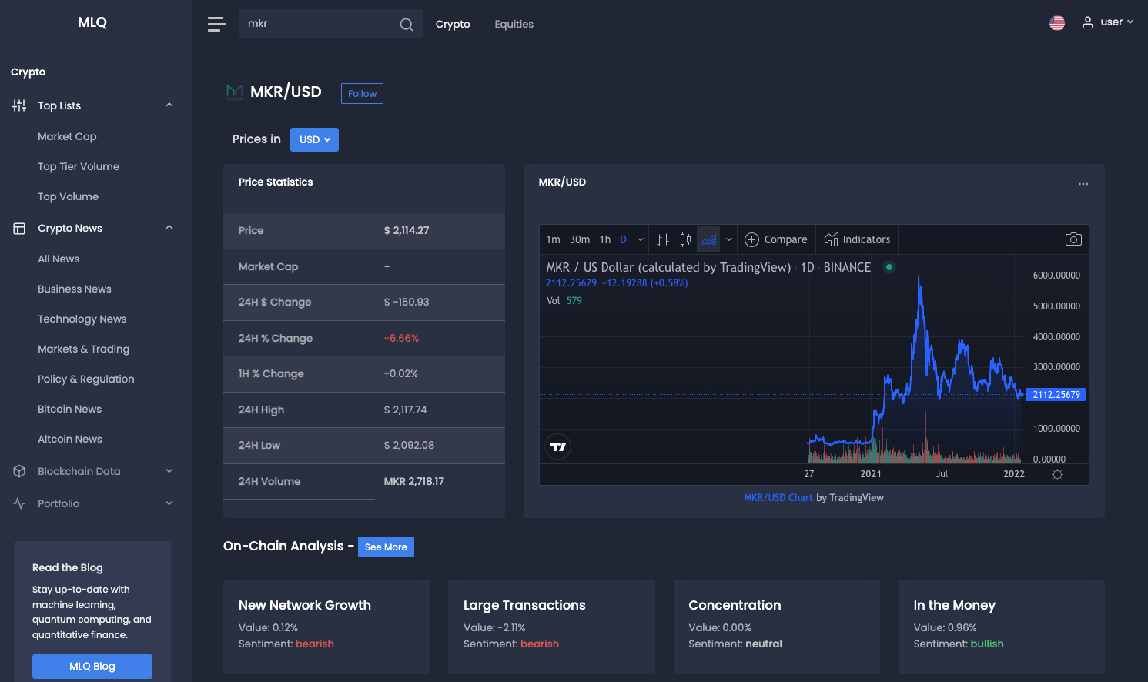This screenshot has height=682, width=1148.
Task: Go to Business News
Action: pos(75,289)
